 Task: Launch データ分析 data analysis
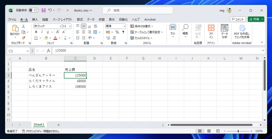pos(224,32)
